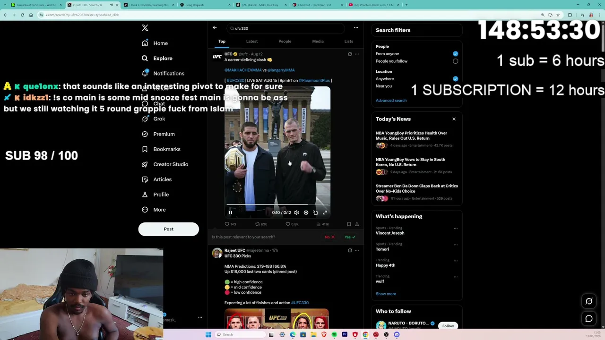Open the @ParamountPlus mention link

tap(314, 81)
